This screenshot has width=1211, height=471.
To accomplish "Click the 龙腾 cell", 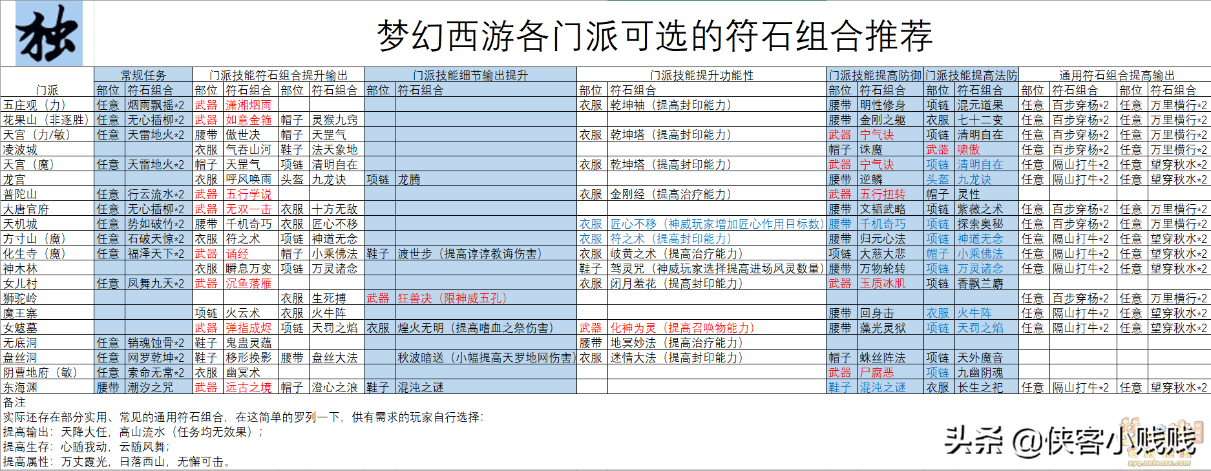I will pyautogui.click(x=486, y=179).
